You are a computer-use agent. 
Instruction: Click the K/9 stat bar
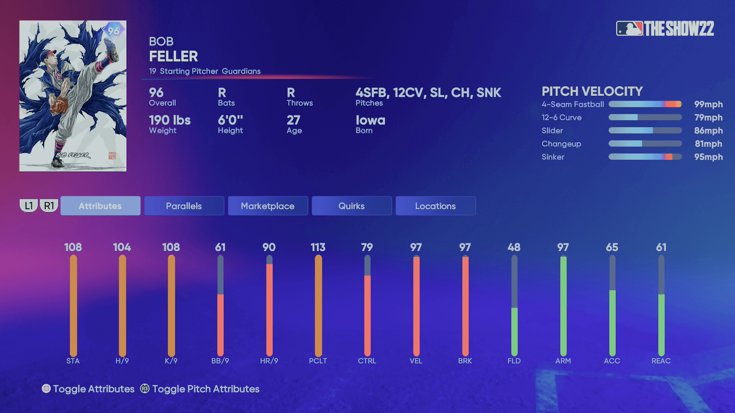pyautogui.click(x=171, y=302)
